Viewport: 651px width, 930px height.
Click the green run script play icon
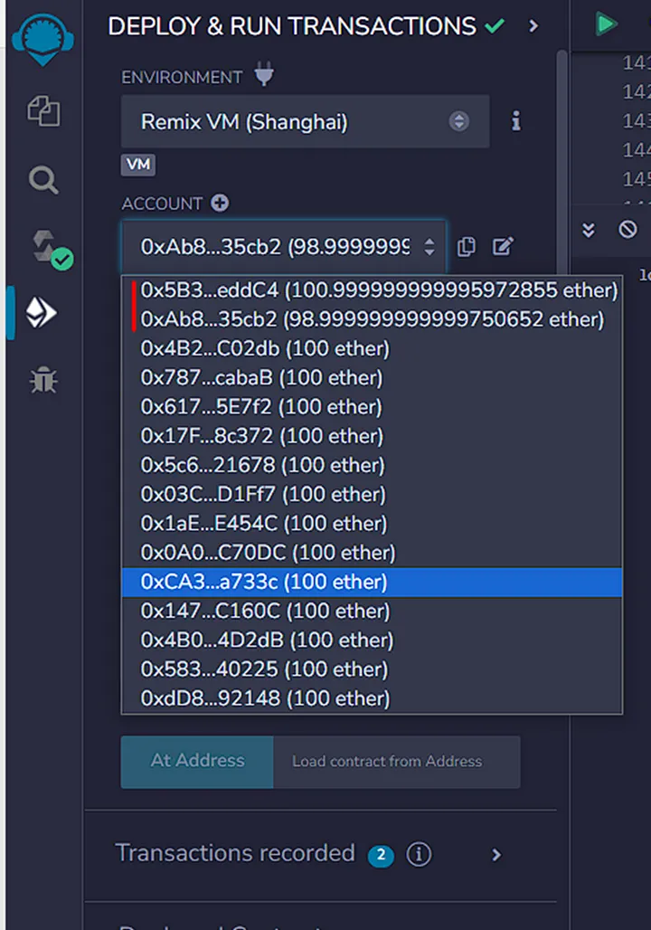605,24
